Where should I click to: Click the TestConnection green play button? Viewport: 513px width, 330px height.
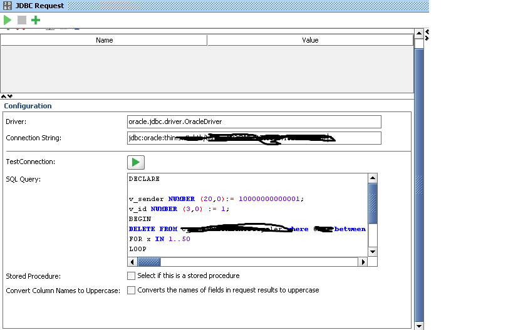coord(136,162)
